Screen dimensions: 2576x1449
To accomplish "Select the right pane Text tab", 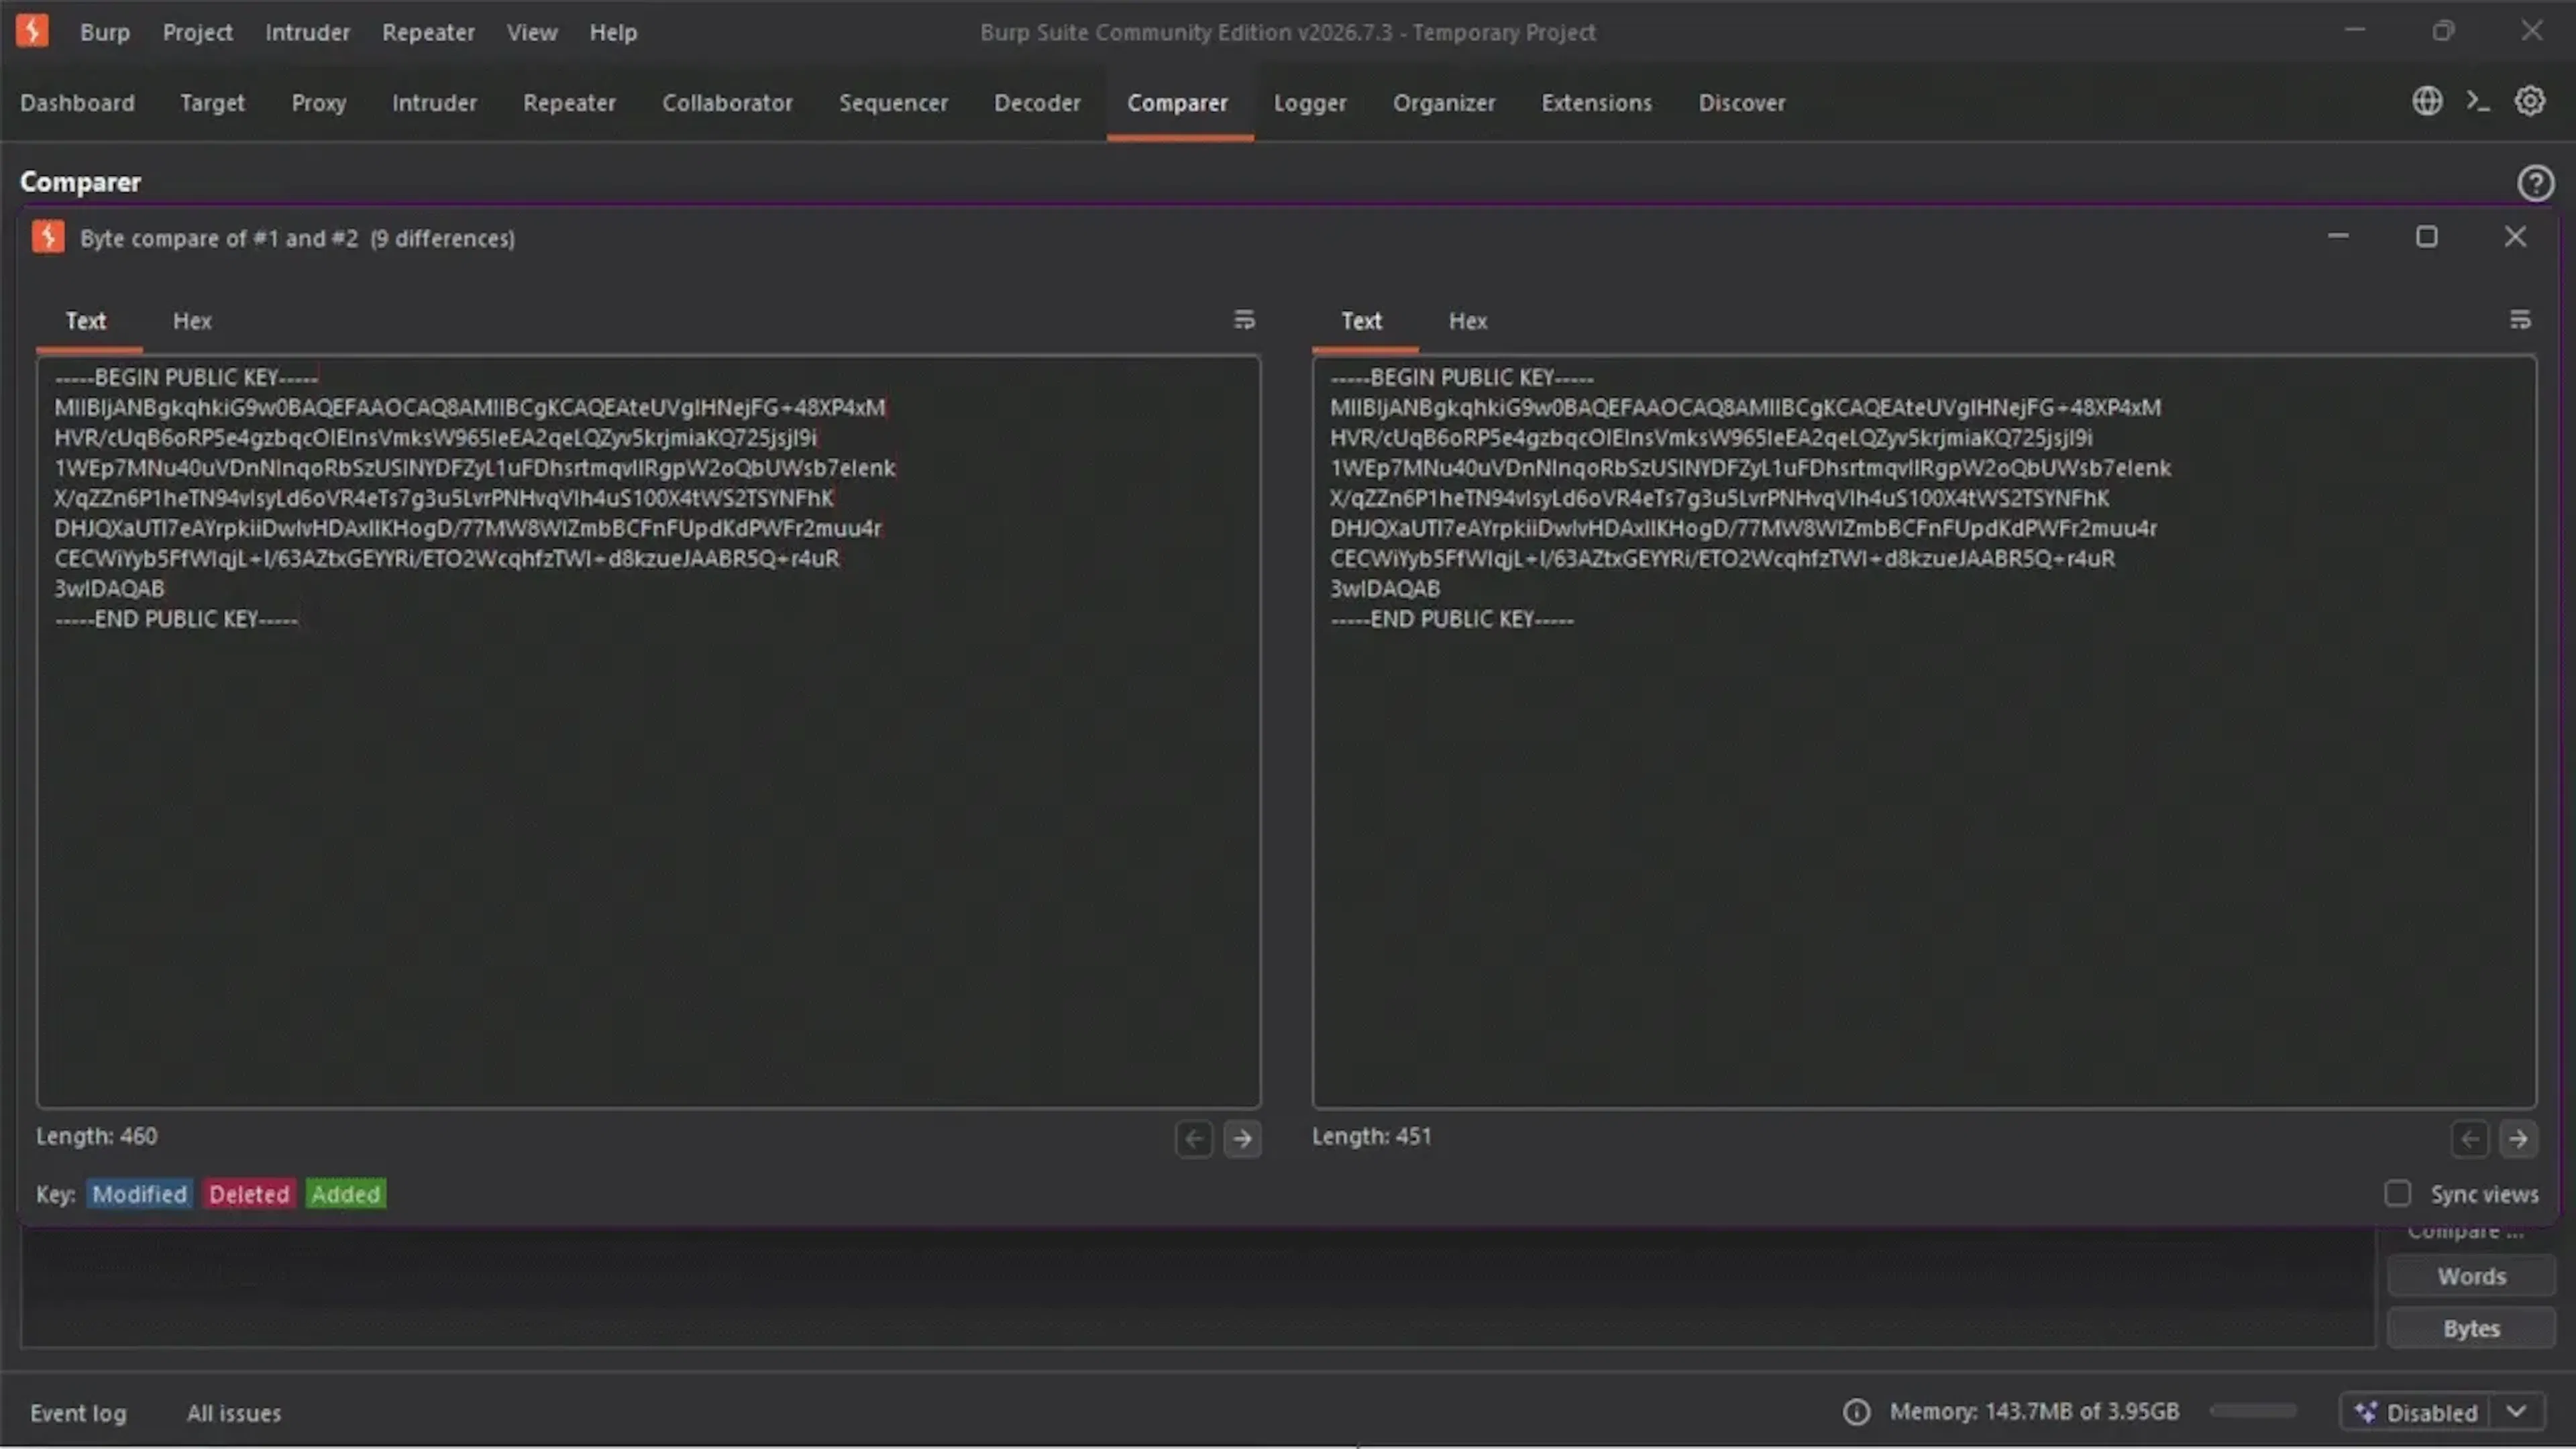I will (1362, 321).
